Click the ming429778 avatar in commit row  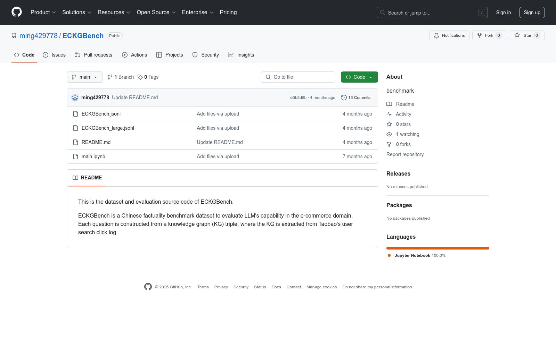pyautogui.click(x=75, y=98)
